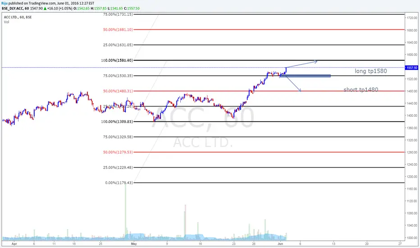Click date 18 on the time axis
The width and height of the screenshot is (420, 248).
click(74, 243)
